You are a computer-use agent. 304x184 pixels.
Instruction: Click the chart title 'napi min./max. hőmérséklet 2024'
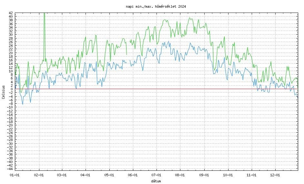(156, 6)
